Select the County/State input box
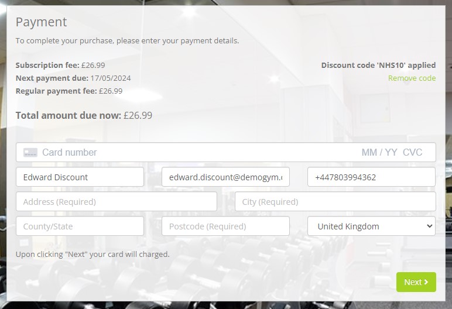The height and width of the screenshot is (309, 452). [80, 226]
